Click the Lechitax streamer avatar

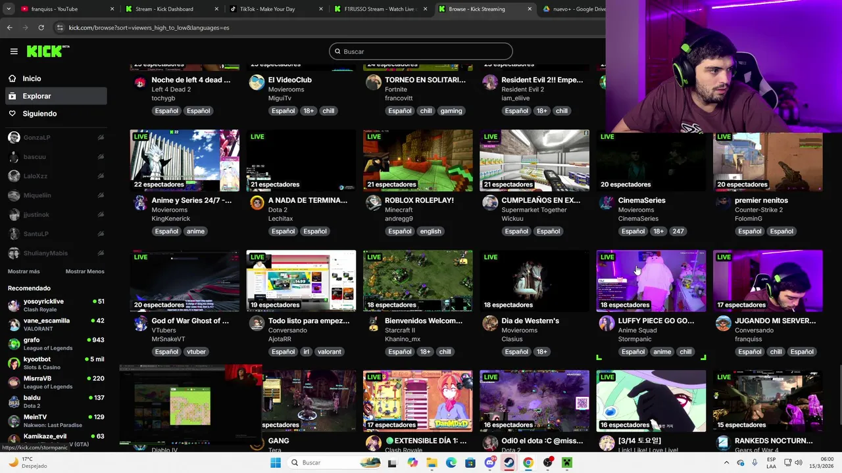[x=257, y=202]
